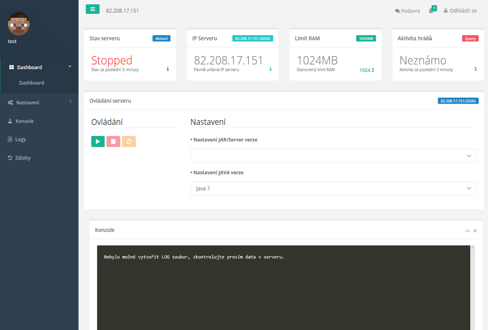488x330 pixels.
Task: Open Konzole in the sidebar
Action: [x=24, y=121]
